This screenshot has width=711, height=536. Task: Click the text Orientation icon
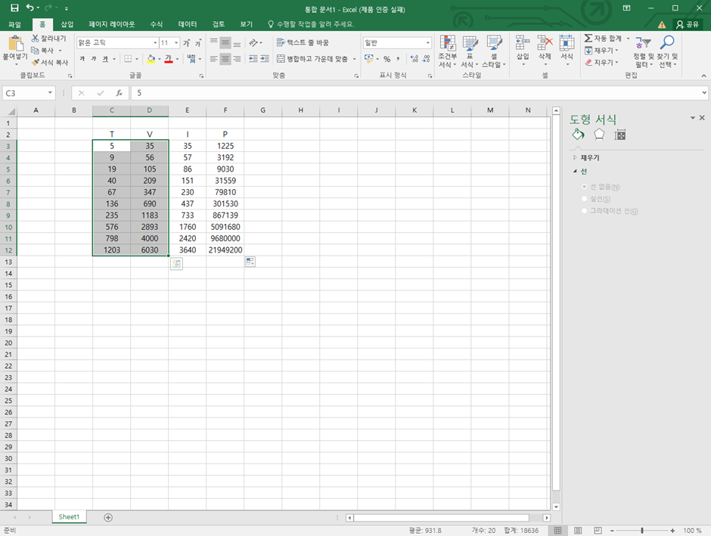(254, 42)
